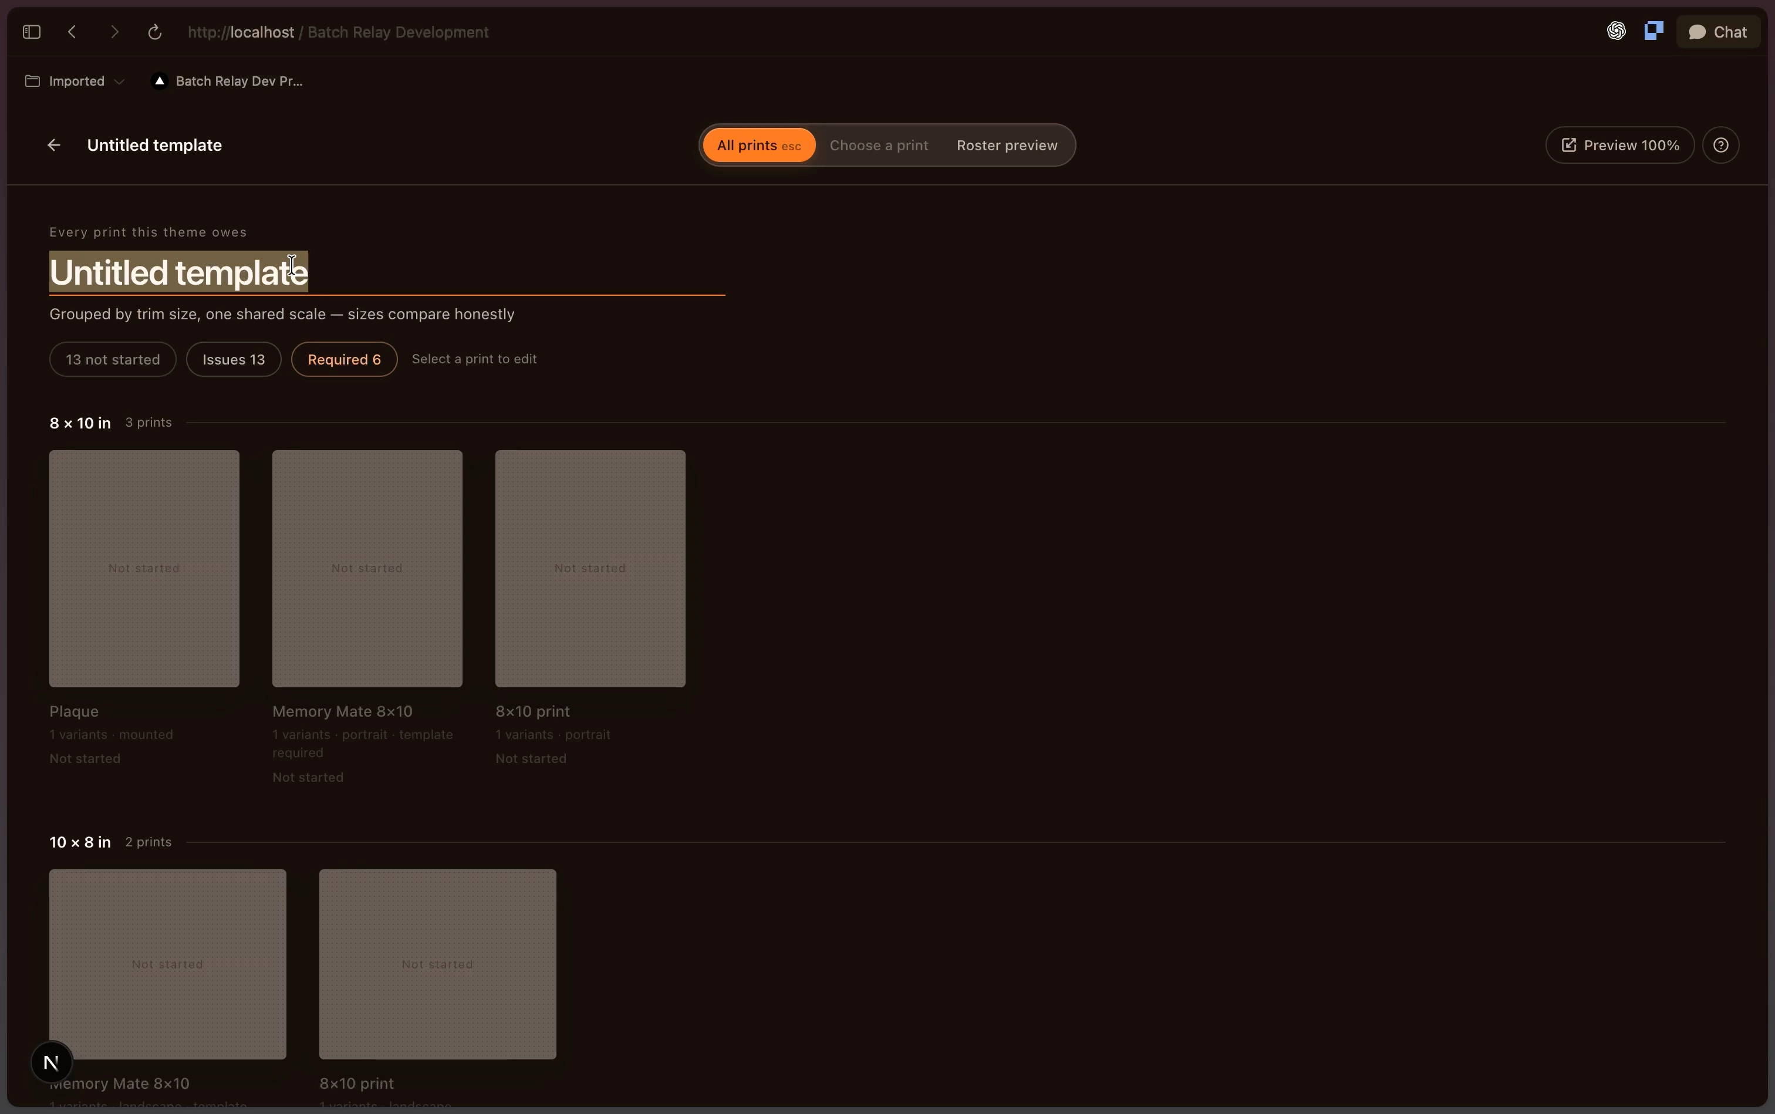
Task: Click '1 variants · mounted' under Plaque
Action: tap(112, 735)
